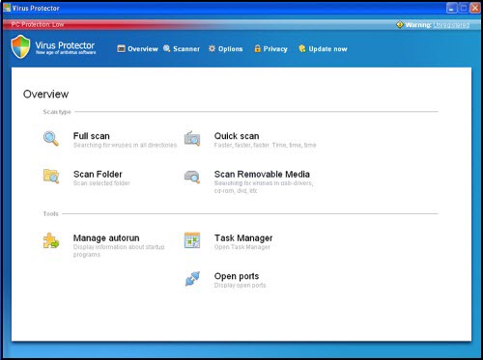Click the 'Overview' page heading

coord(45,95)
